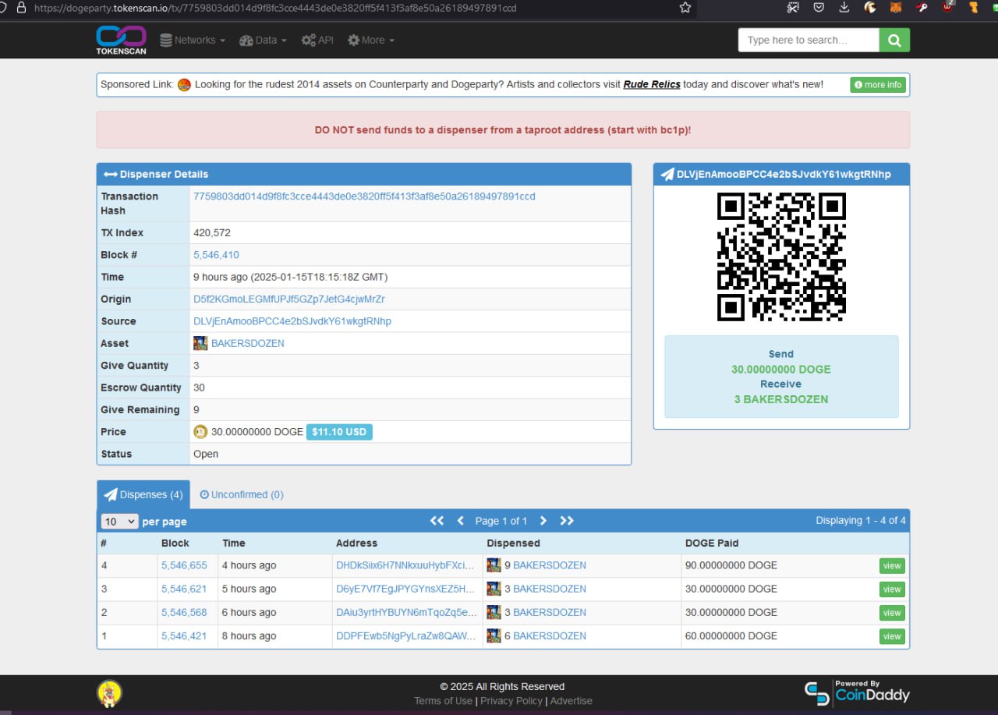Screen dimensions: 998x715
Task: Open the Advertise footer link
Action: 572,701
